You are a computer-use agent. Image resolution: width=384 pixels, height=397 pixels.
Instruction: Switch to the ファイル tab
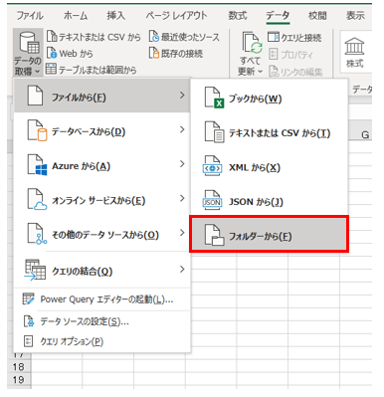coord(30,16)
